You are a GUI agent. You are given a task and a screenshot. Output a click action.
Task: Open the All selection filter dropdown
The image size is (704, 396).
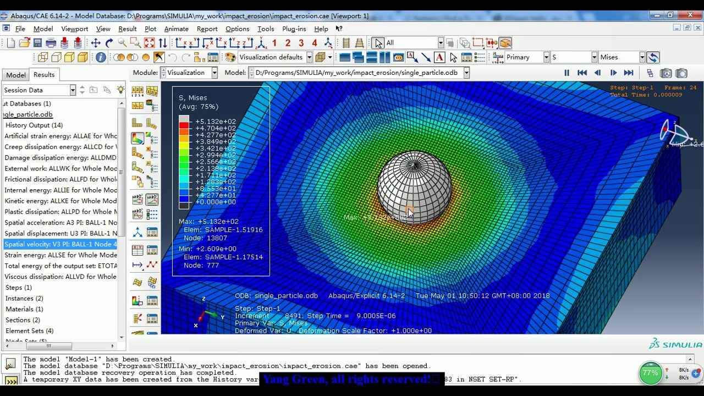coord(441,43)
